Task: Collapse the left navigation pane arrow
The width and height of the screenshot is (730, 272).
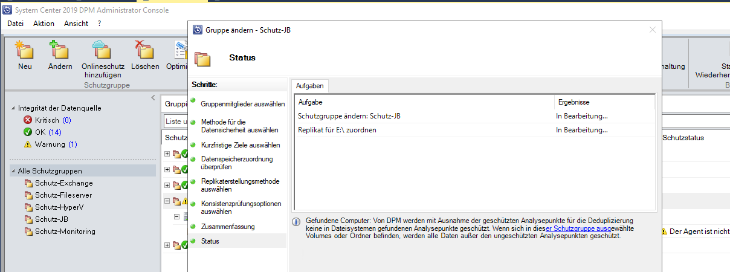Action: [153, 98]
